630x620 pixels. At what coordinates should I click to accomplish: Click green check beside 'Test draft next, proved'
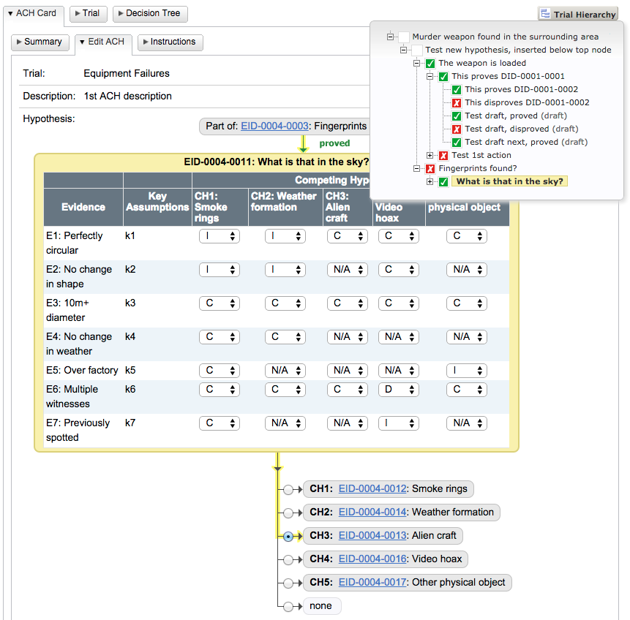pos(457,143)
